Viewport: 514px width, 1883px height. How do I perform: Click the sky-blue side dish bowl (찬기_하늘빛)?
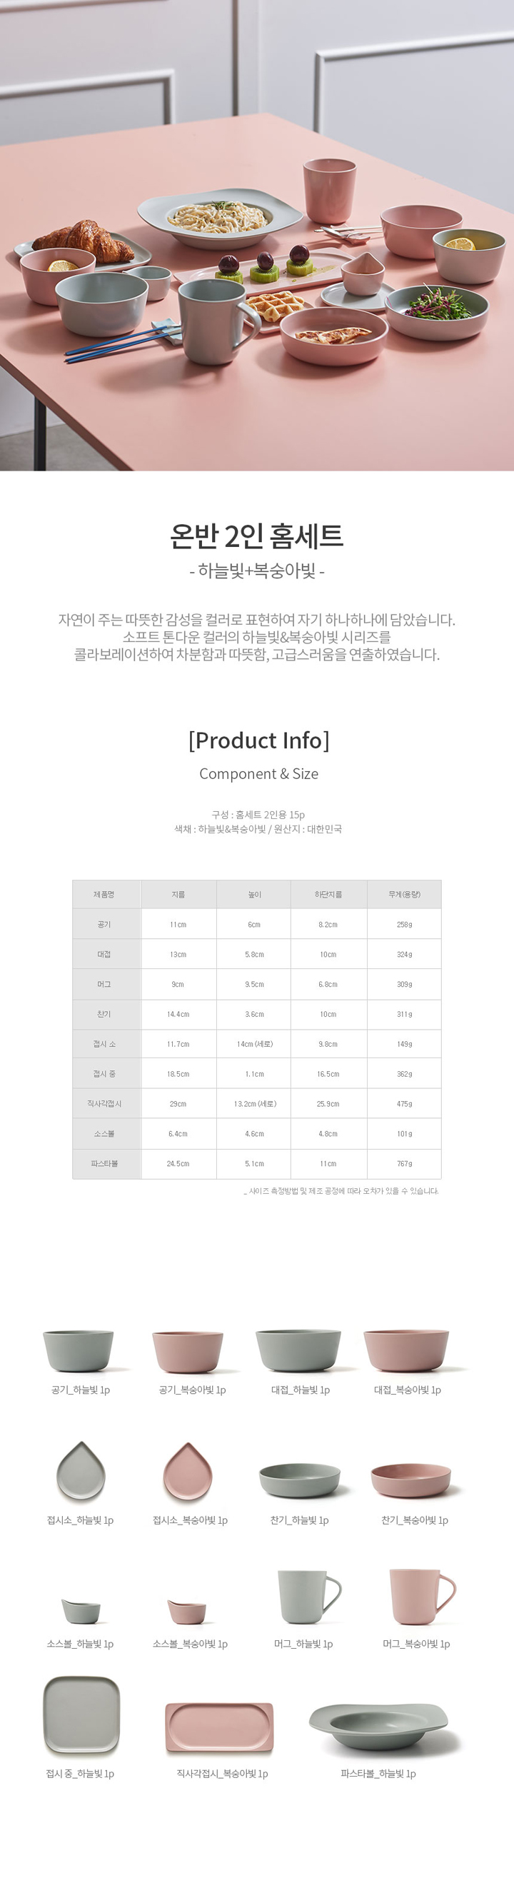(299, 1480)
